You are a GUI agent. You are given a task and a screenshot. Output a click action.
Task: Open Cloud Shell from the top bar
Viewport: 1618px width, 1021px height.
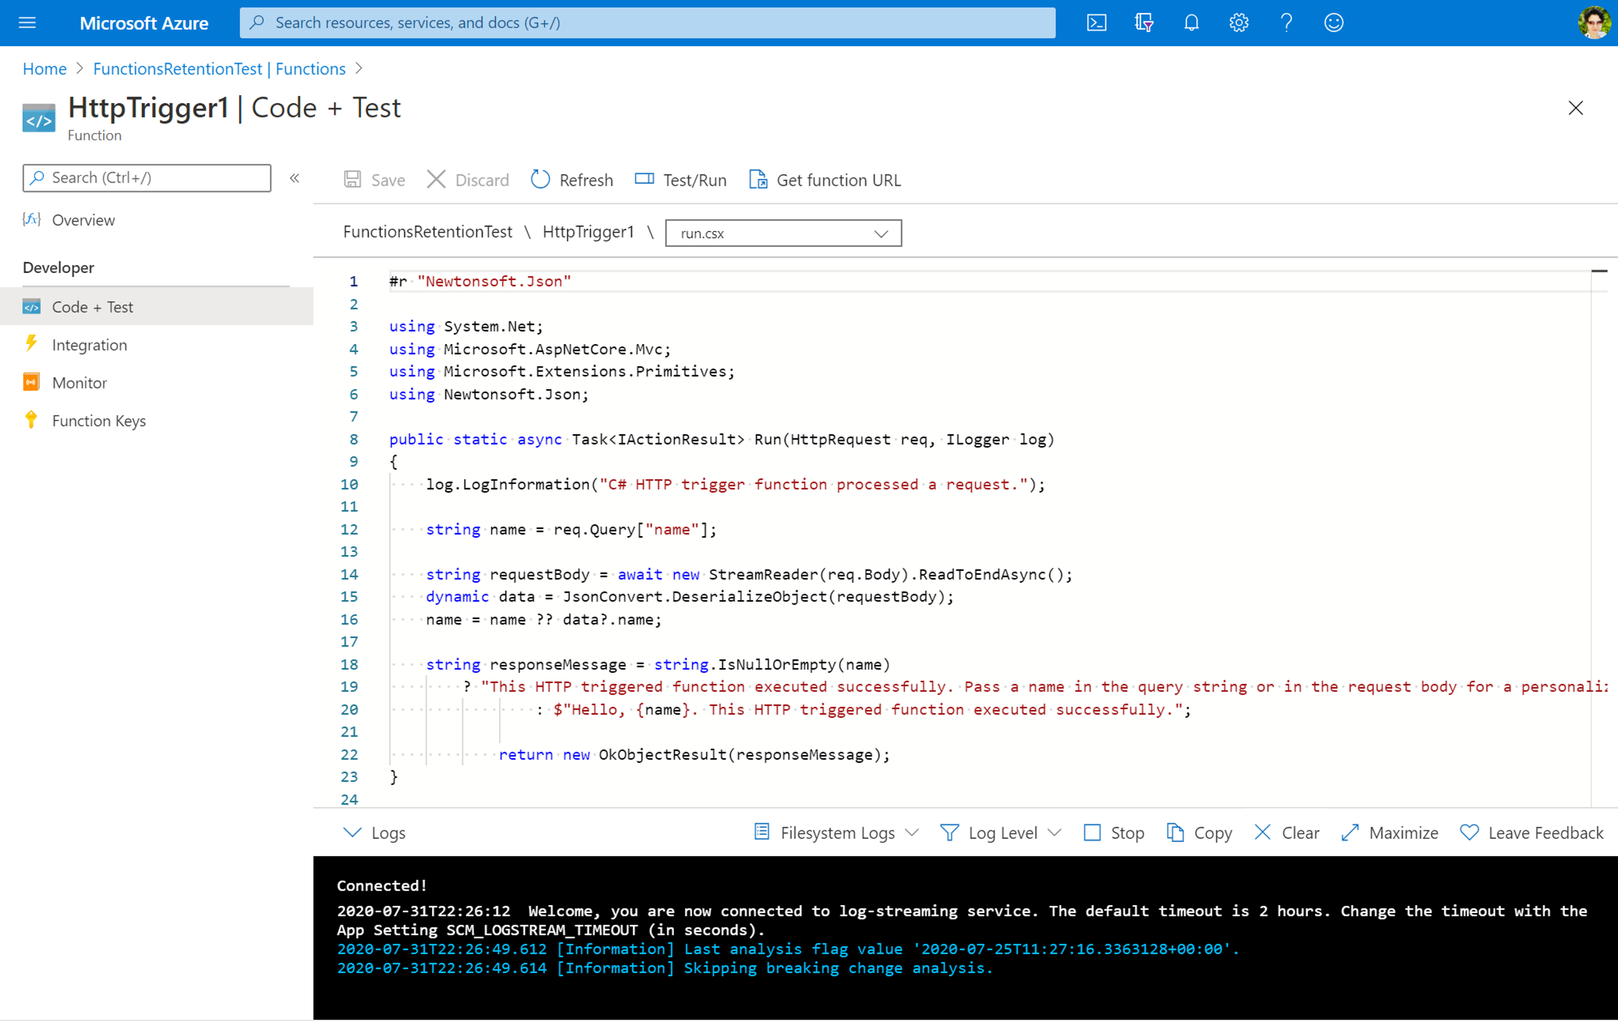[1096, 23]
